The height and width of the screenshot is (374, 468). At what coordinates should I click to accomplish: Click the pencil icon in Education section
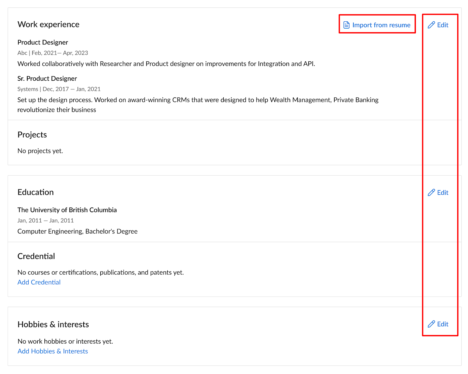tap(431, 193)
